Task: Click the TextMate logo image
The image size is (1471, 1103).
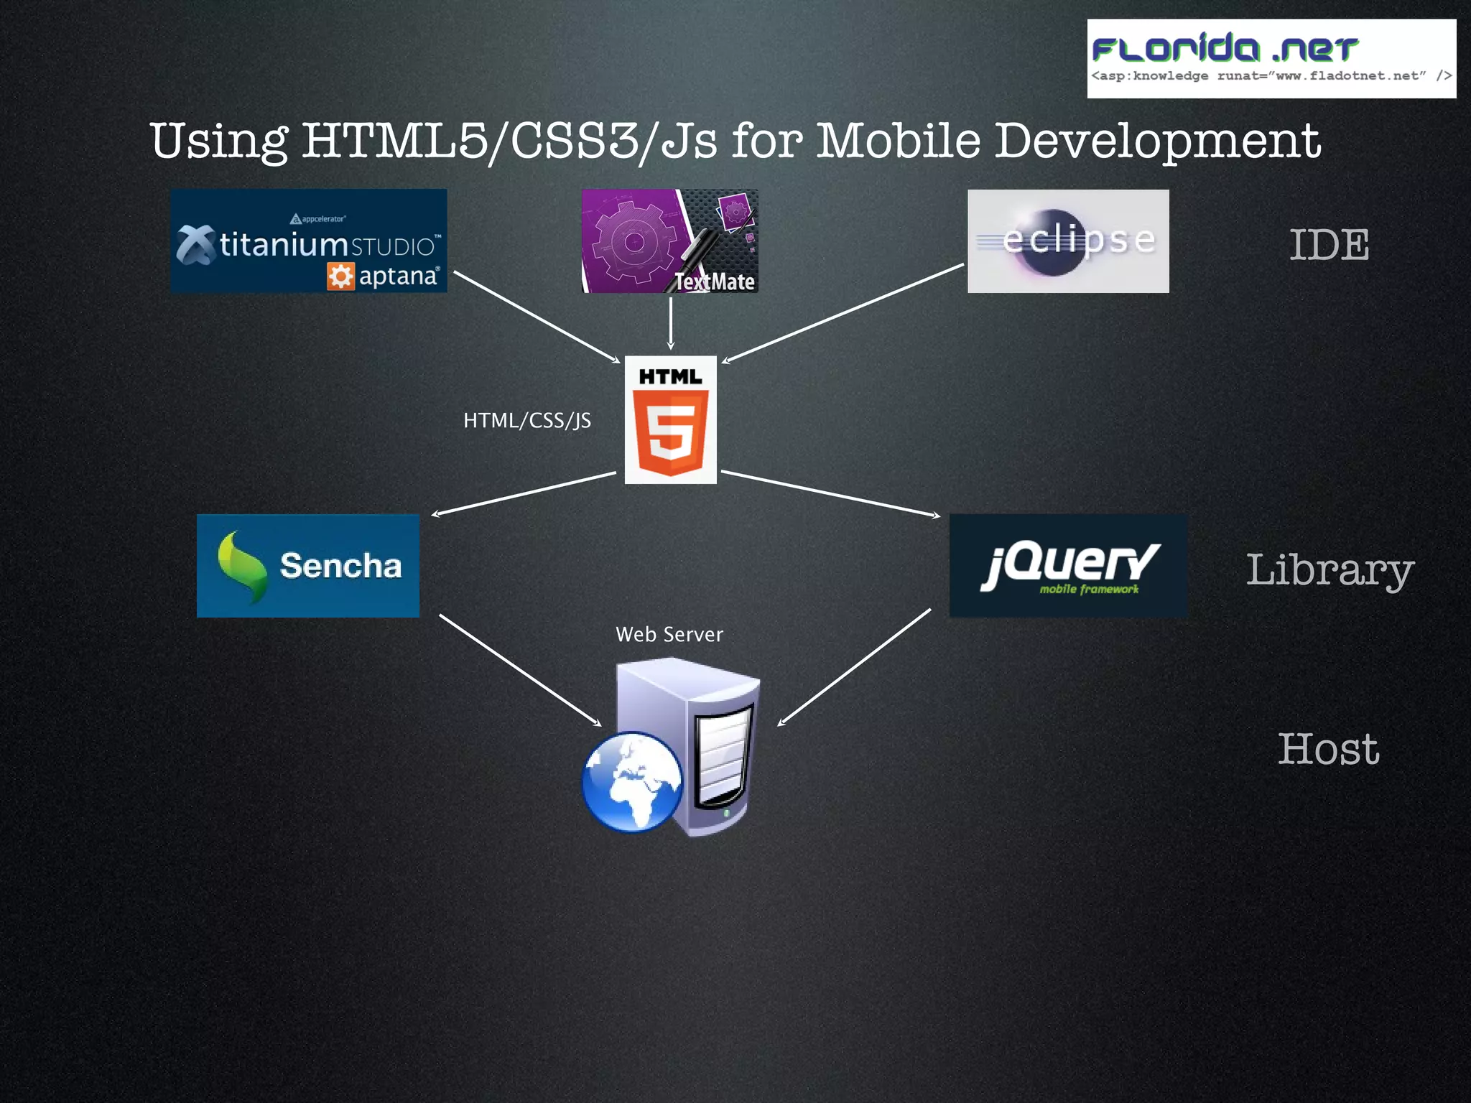Action: [669, 241]
